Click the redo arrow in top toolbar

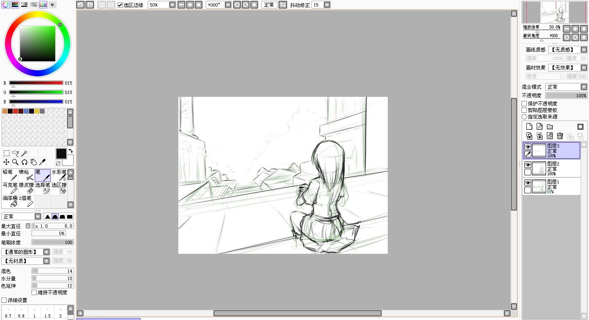[x=90, y=5]
